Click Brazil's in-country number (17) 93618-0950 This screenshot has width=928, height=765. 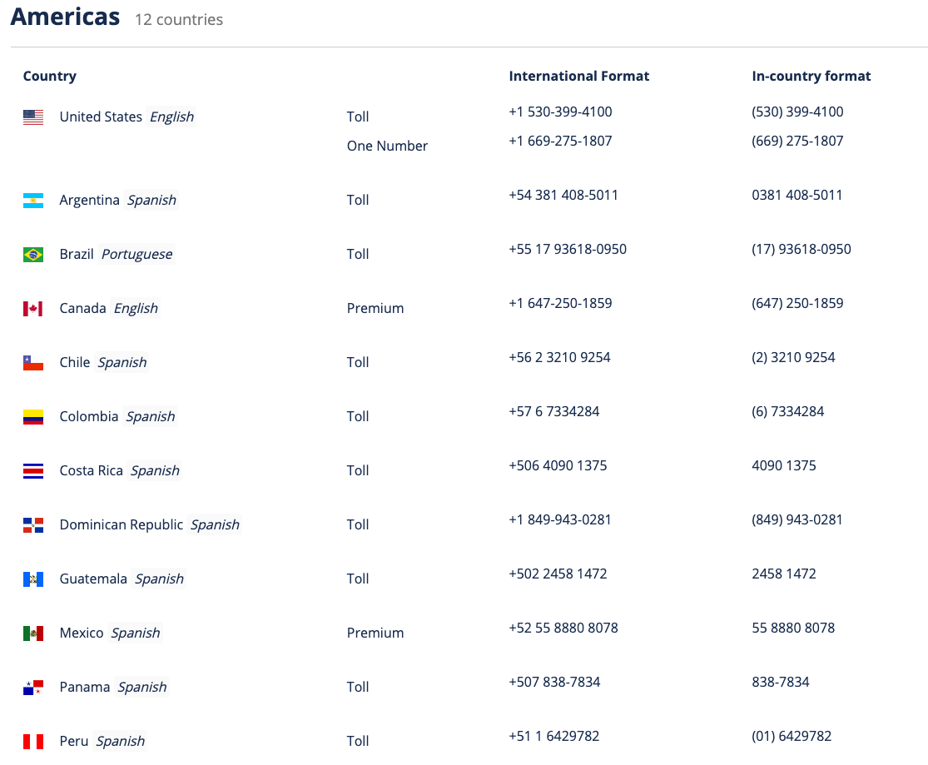coord(801,250)
